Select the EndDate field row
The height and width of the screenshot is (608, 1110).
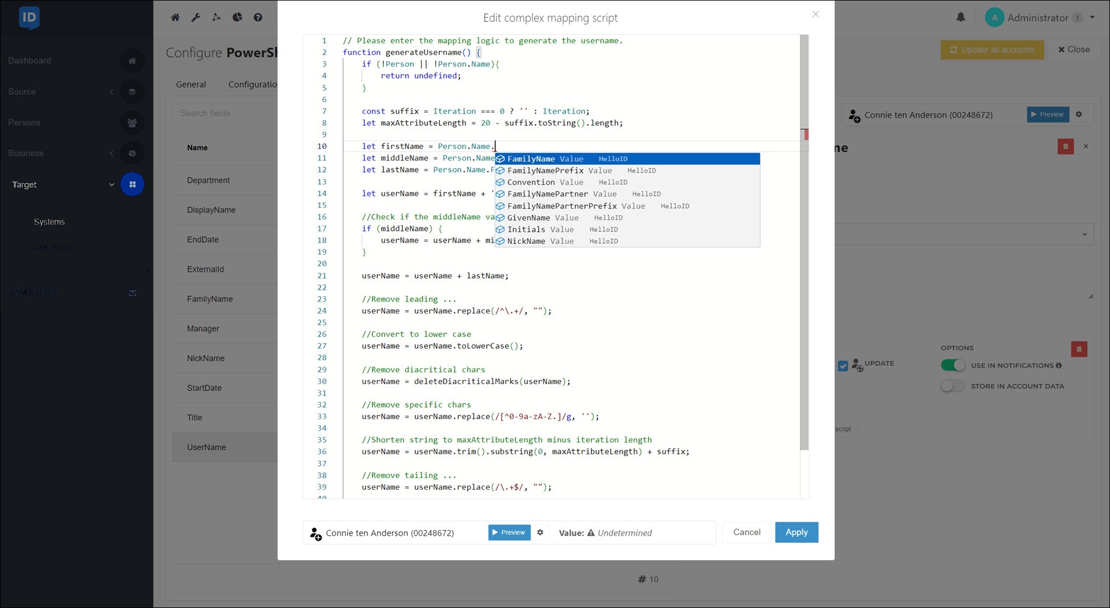pos(225,240)
